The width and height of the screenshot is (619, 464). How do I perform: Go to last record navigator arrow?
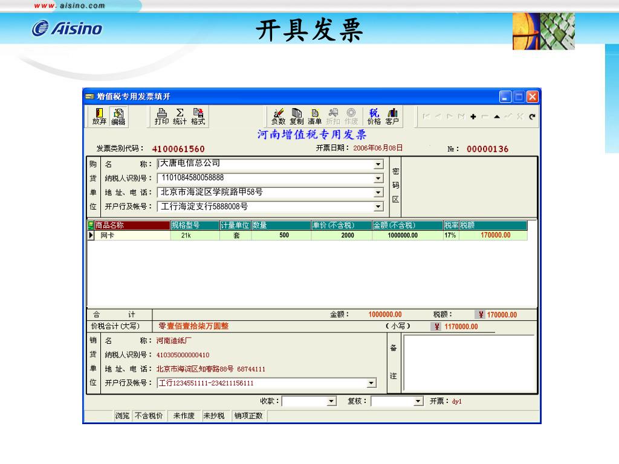click(x=461, y=117)
